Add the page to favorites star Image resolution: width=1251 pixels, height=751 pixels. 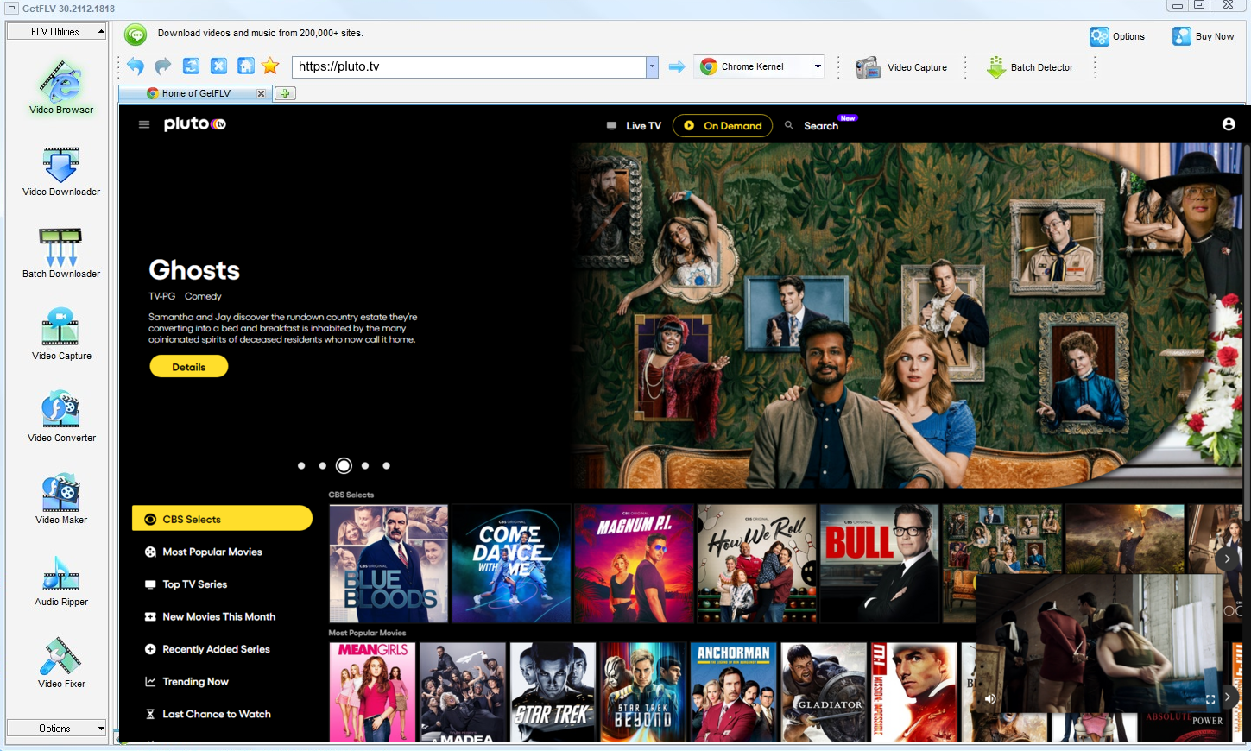tap(270, 66)
